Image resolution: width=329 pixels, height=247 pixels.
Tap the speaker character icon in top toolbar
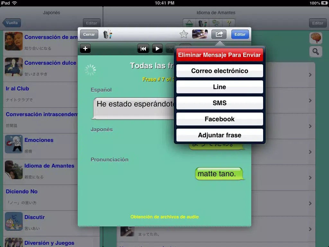(202, 23)
